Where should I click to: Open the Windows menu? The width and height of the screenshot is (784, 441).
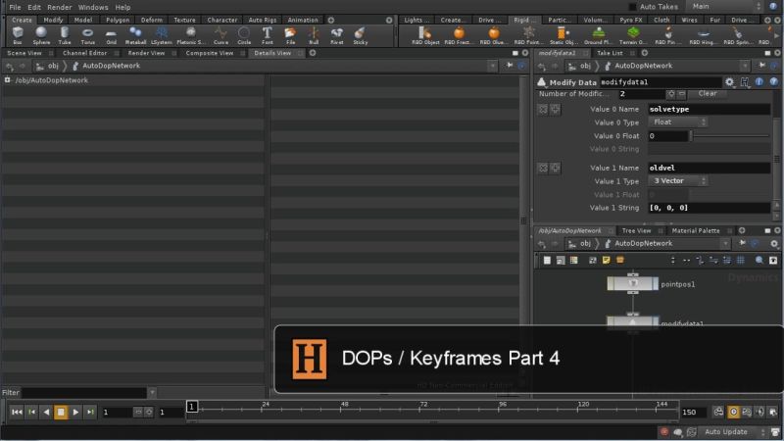point(93,7)
